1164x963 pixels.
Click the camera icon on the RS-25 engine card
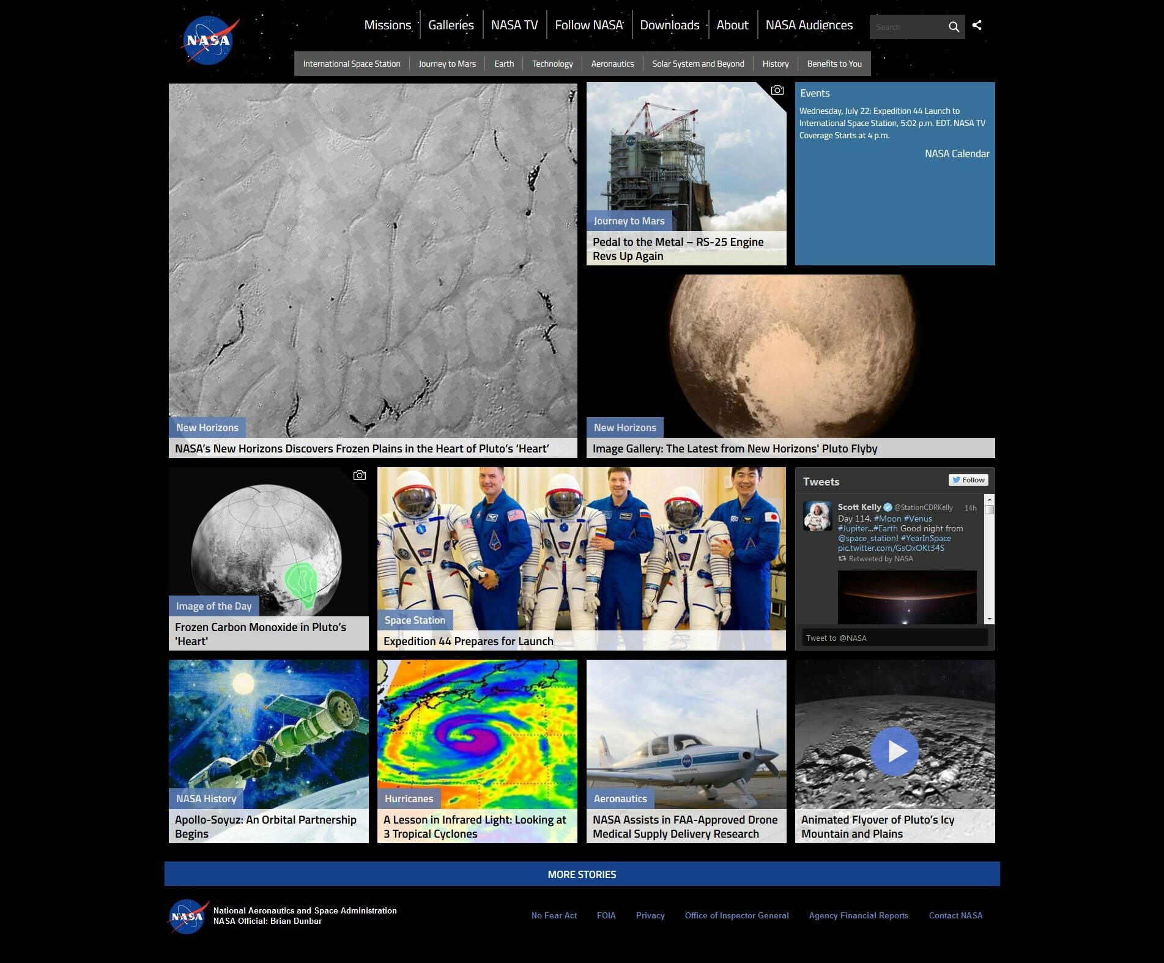(x=777, y=90)
